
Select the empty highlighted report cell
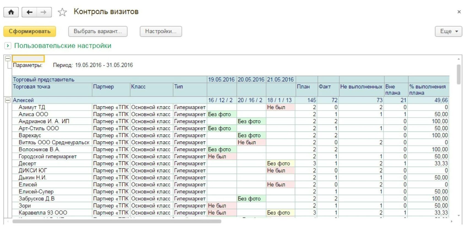coord(28,58)
